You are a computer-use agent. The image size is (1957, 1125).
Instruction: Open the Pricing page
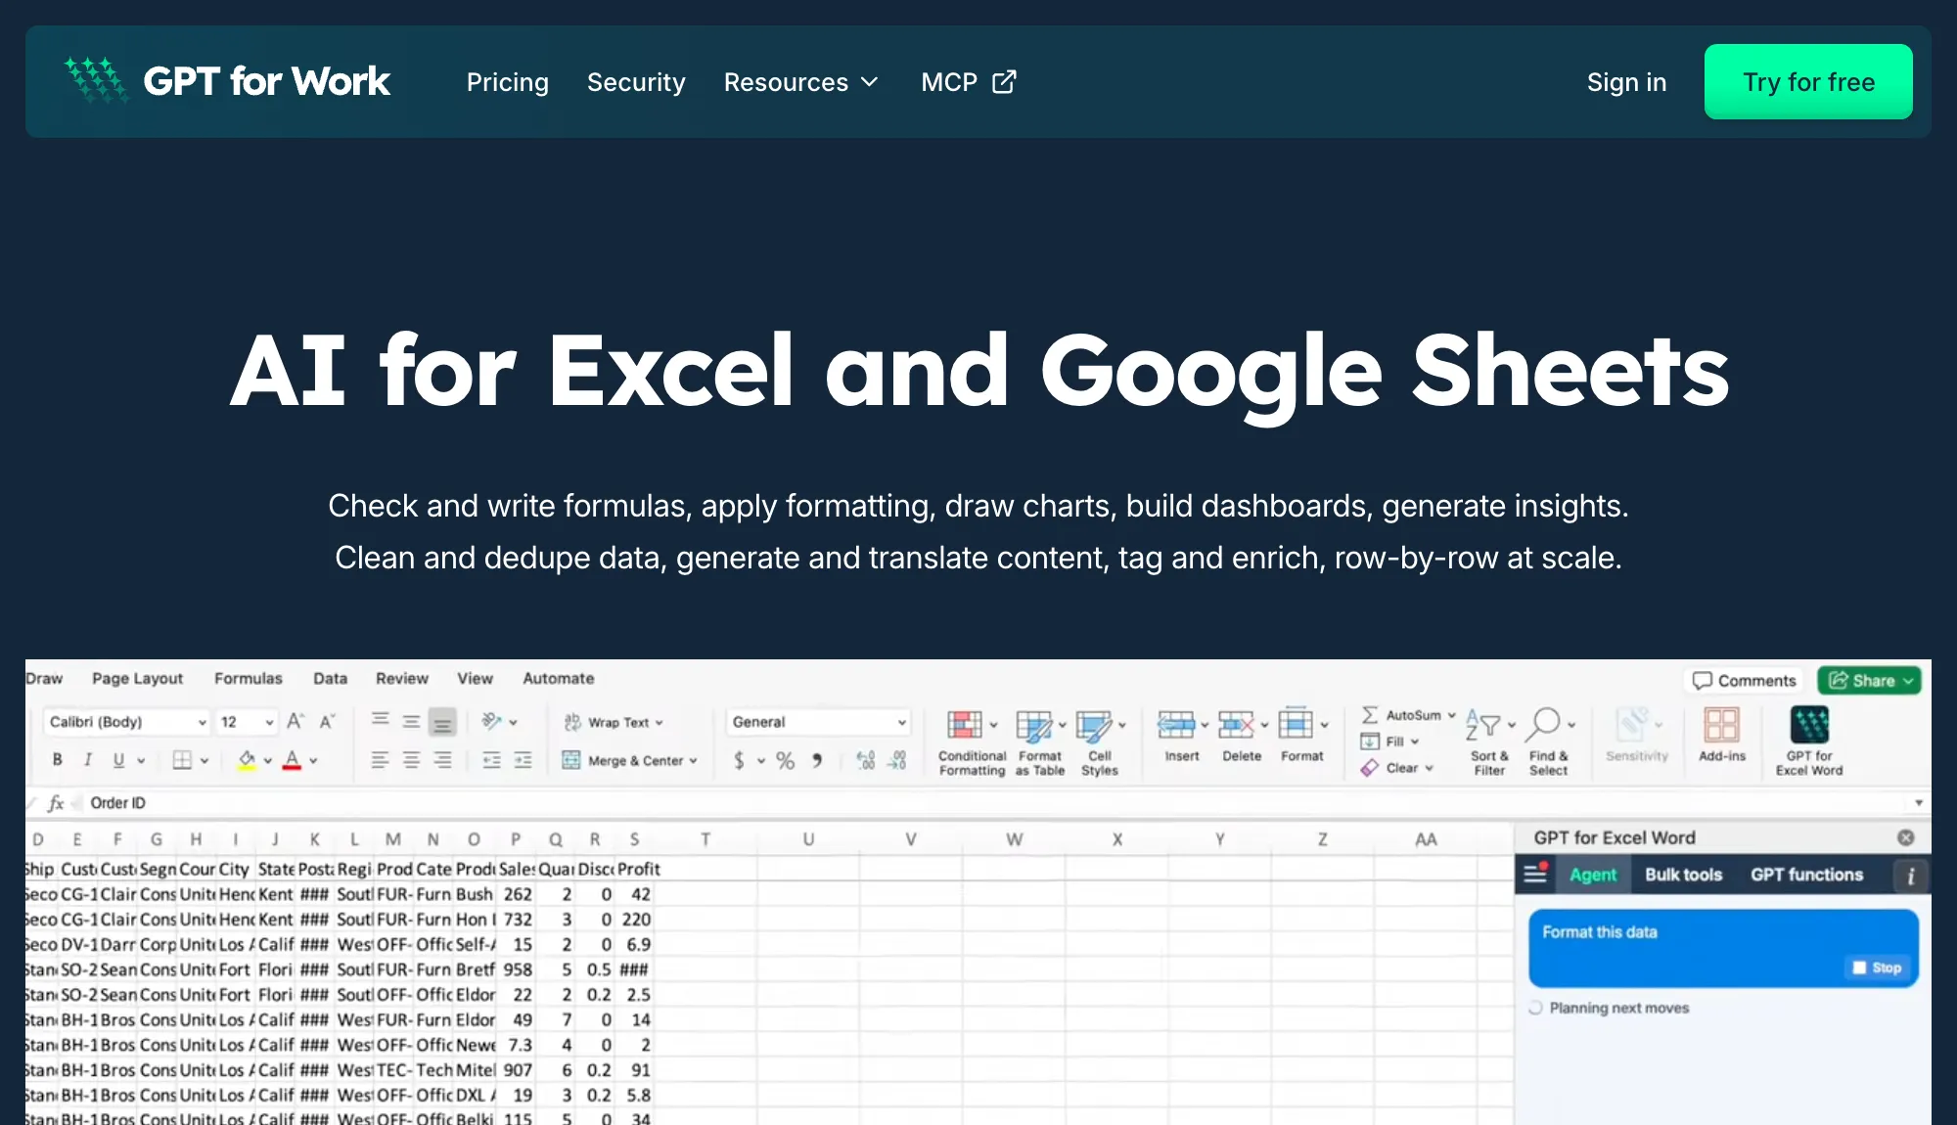[507, 82]
